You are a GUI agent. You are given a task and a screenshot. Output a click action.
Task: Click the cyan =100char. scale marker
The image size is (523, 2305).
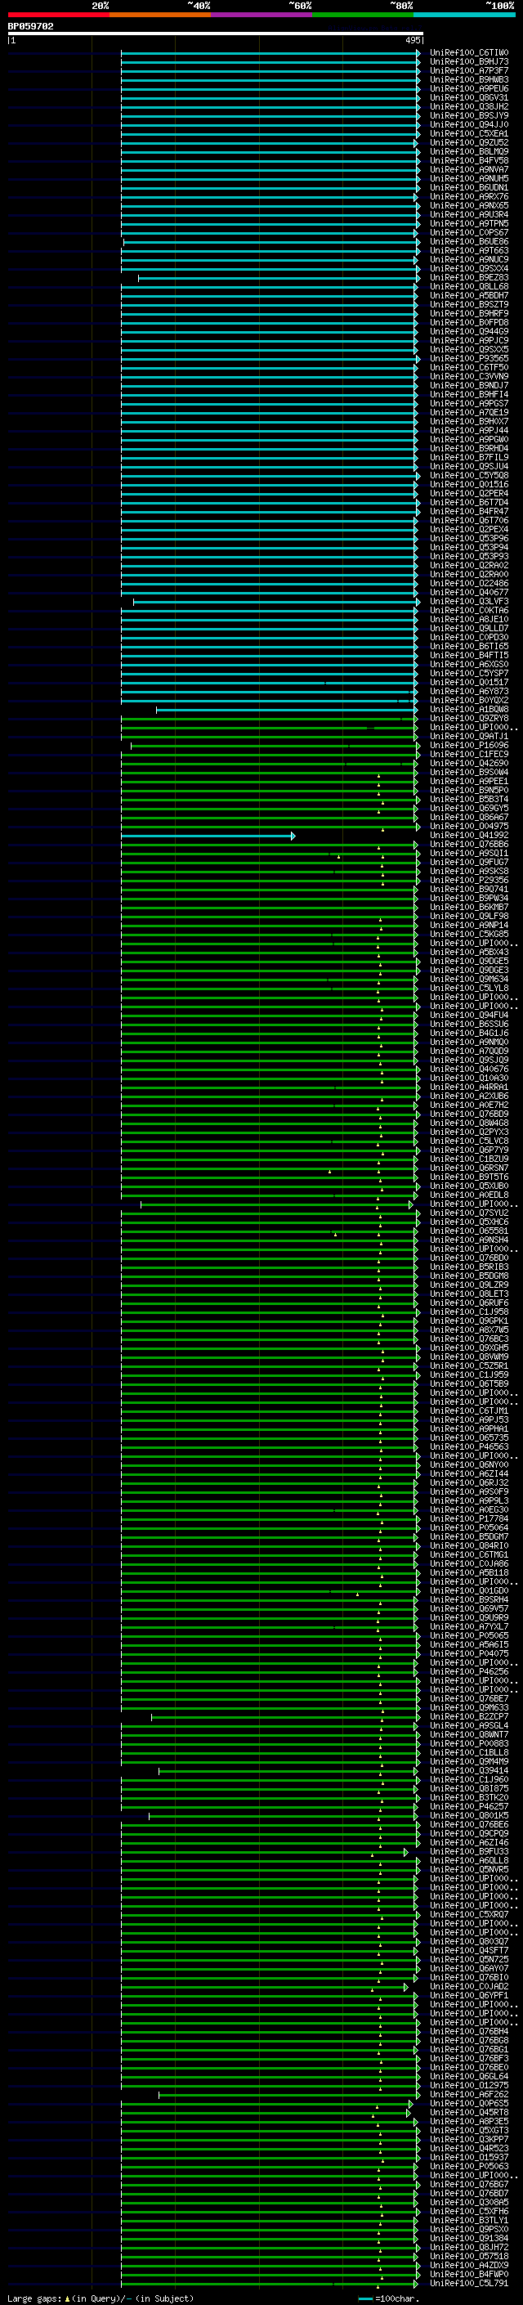pyautogui.click(x=365, y=2298)
